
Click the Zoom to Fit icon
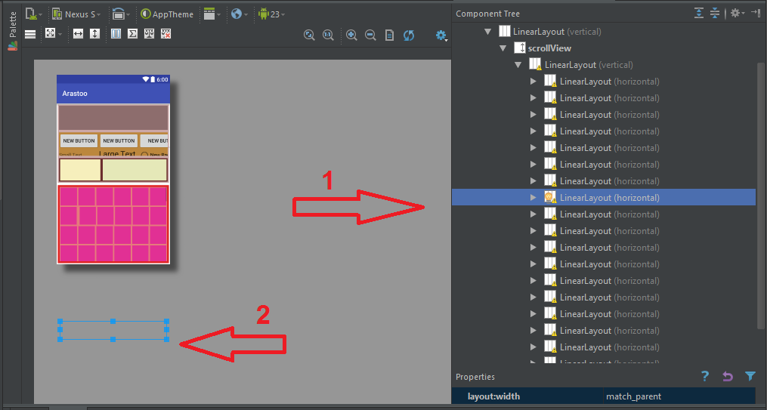point(309,35)
